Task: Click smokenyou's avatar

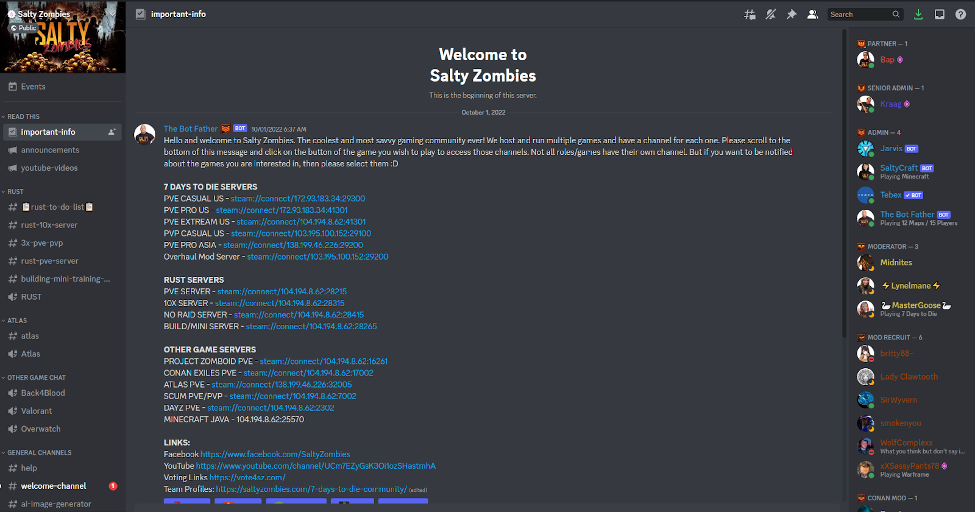Action: 865,423
